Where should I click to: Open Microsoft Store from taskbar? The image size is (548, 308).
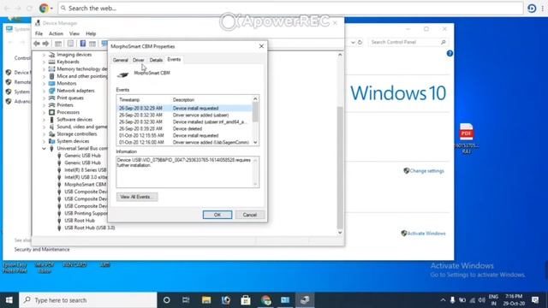(246, 300)
